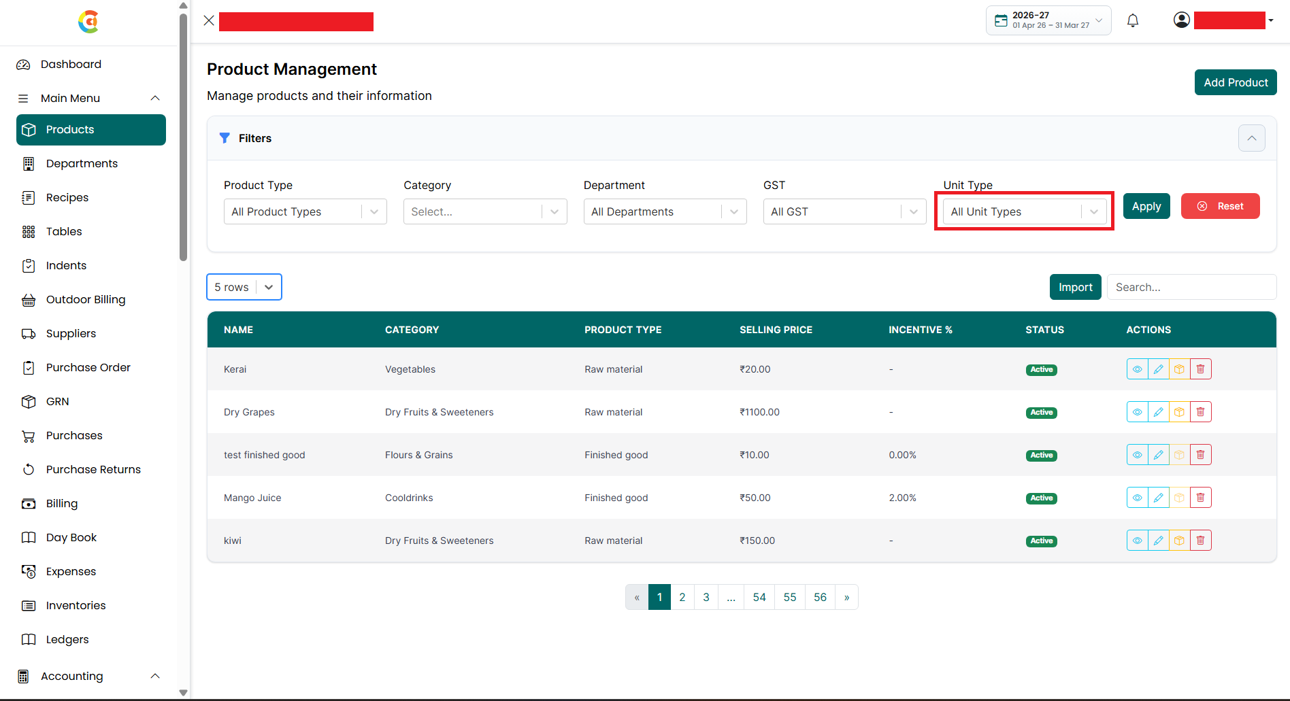
Task: Collapse the Filters panel
Action: [x=1251, y=138]
